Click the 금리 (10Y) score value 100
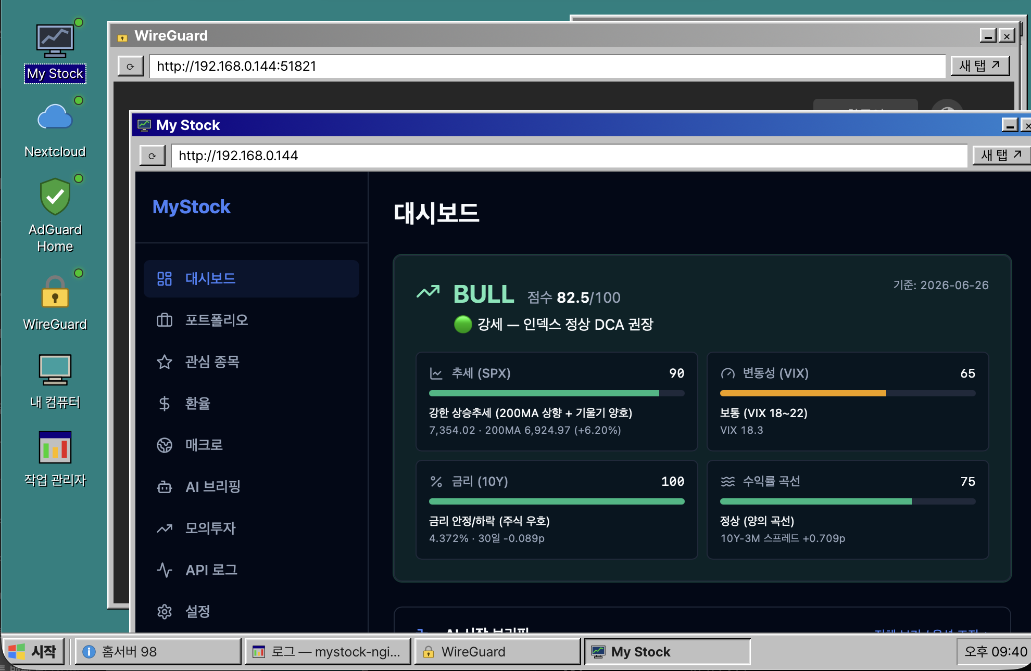Image resolution: width=1031 pixels, height=671 pixels. 673,482
